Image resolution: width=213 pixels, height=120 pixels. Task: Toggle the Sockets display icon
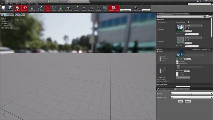tap(25, 9)
